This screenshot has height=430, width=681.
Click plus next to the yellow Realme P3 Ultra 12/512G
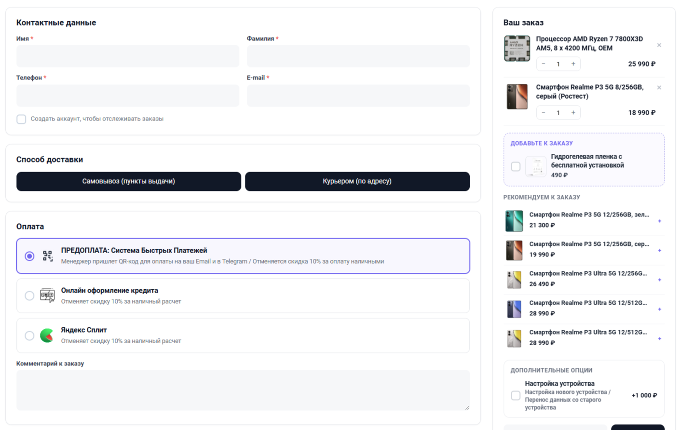659,338
